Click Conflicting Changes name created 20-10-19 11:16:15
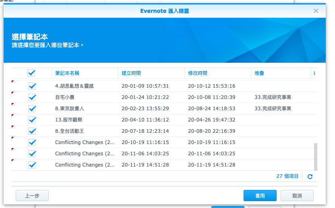 pos(85,142)
